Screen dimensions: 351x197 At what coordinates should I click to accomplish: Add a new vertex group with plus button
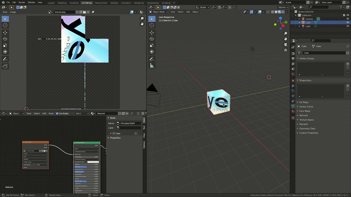pos(348,64)
